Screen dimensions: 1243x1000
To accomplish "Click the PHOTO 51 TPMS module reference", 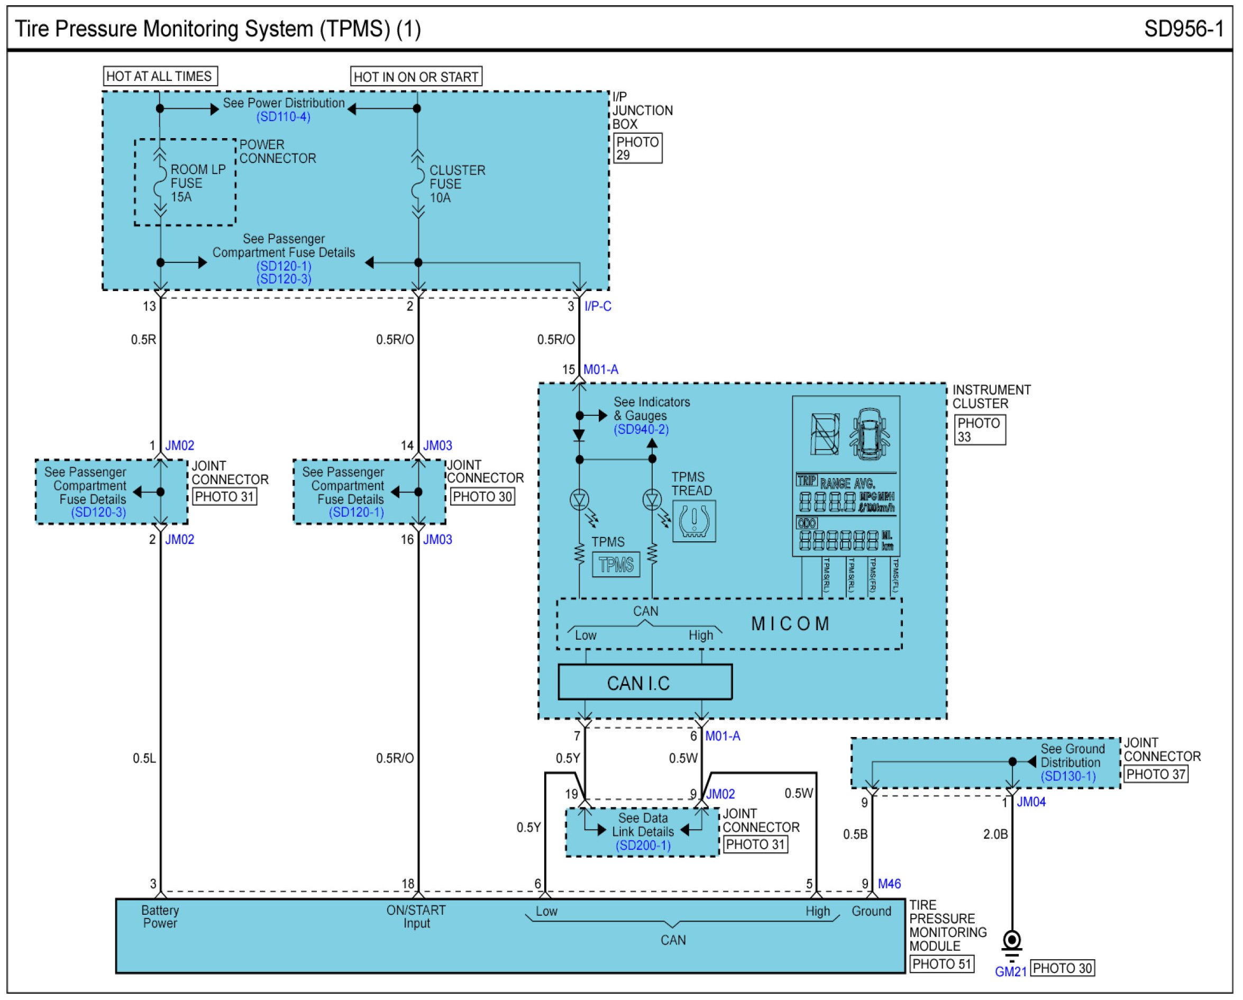I will [942, 963].
